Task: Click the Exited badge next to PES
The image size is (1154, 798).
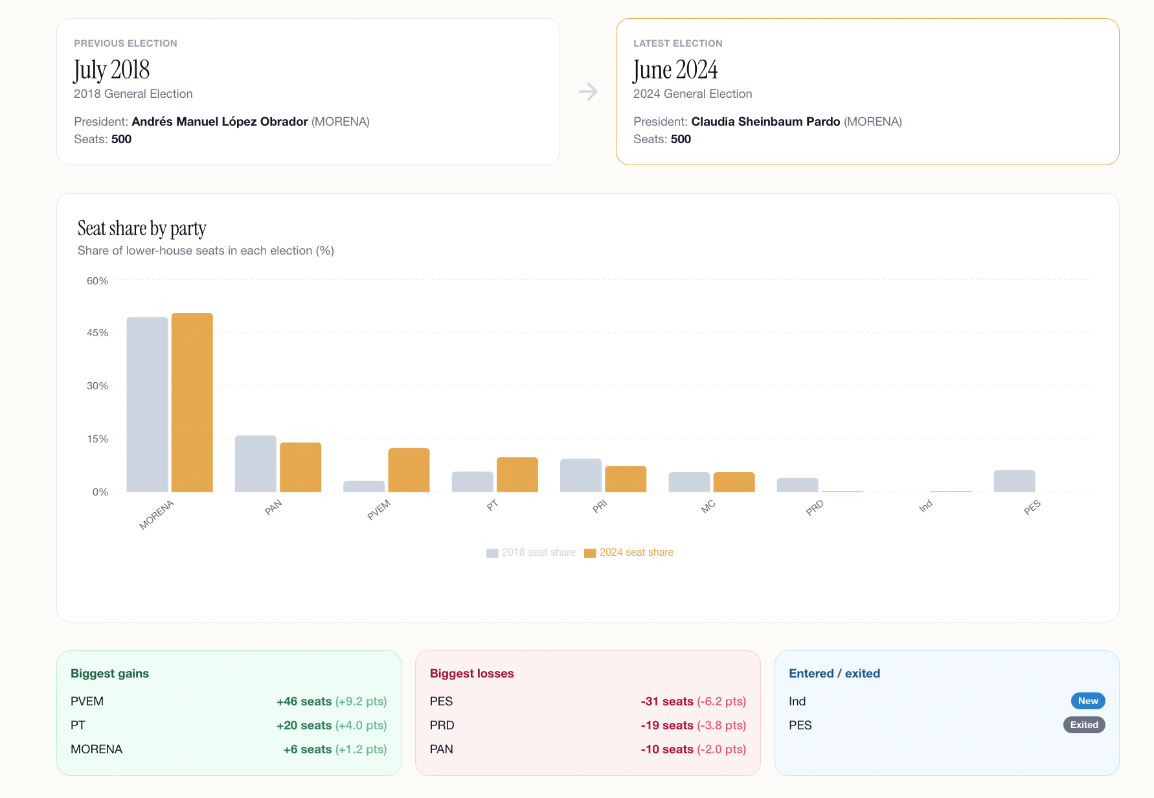Action: 1084,725
